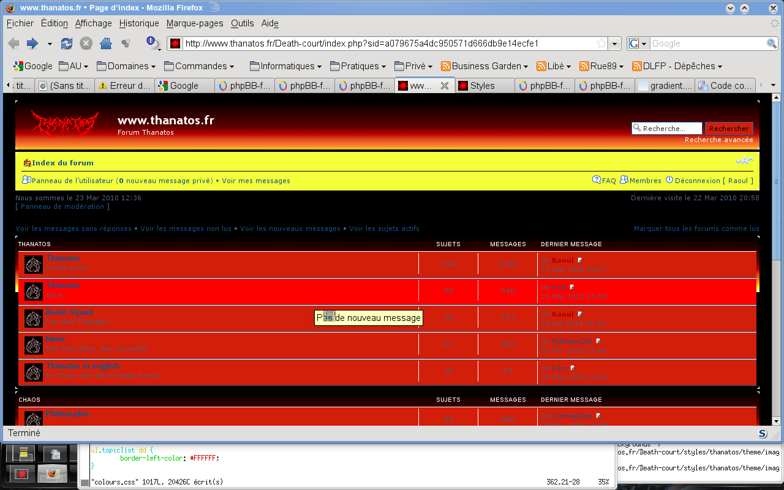
Task: View latest post icon after MistressDjia
Action: tap(598, 341)
